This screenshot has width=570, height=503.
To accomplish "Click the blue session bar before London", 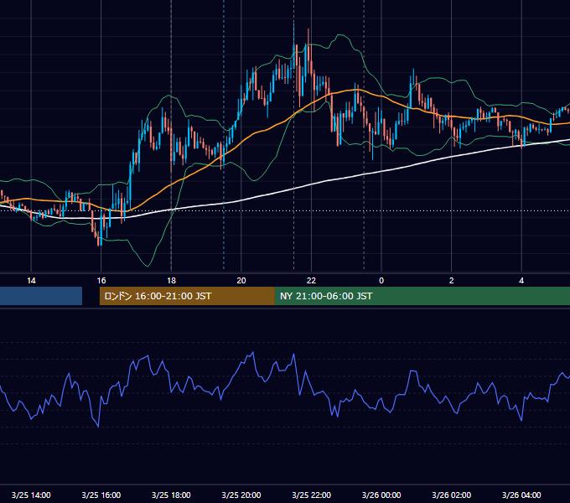I will (41, 296).
